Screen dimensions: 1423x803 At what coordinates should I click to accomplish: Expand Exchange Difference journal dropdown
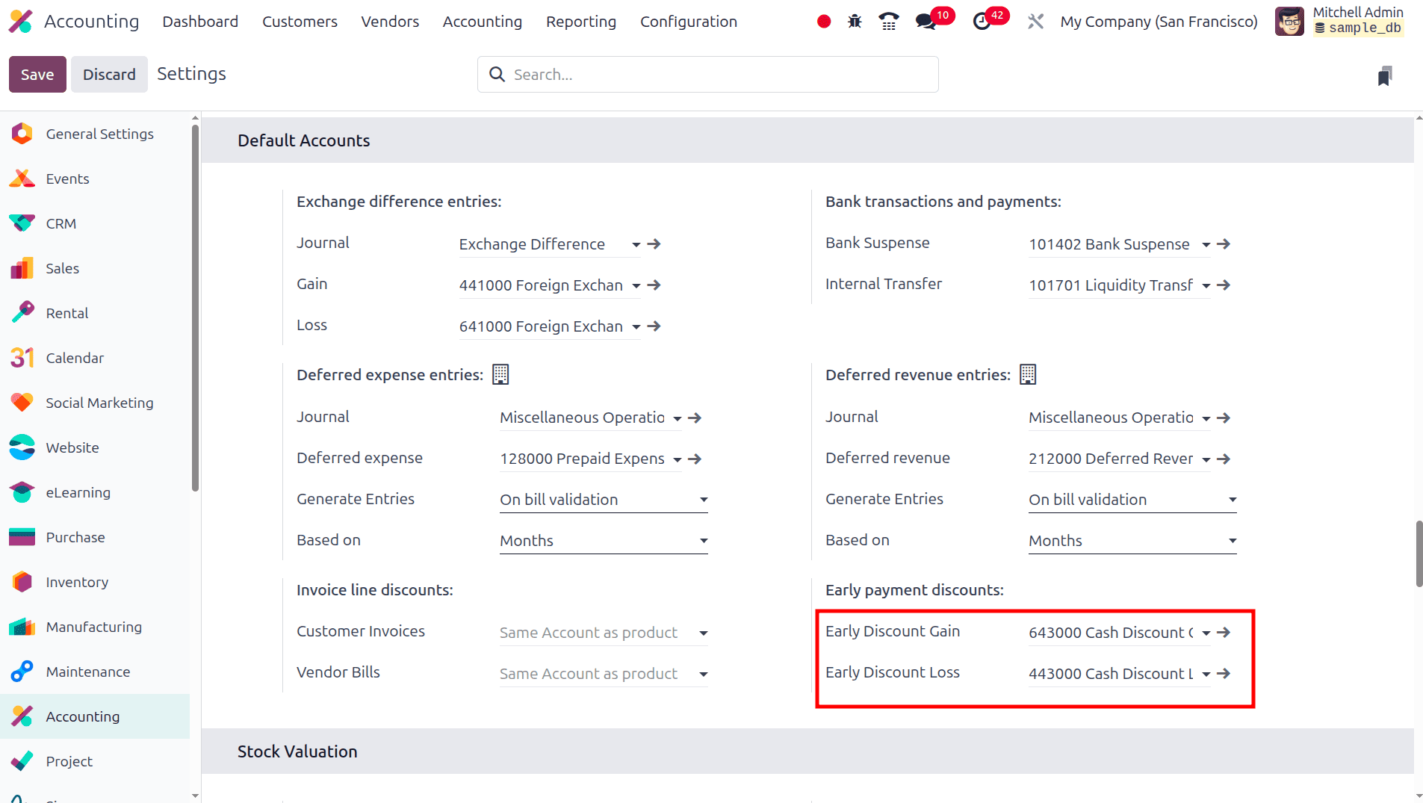(x=636, y=245)
